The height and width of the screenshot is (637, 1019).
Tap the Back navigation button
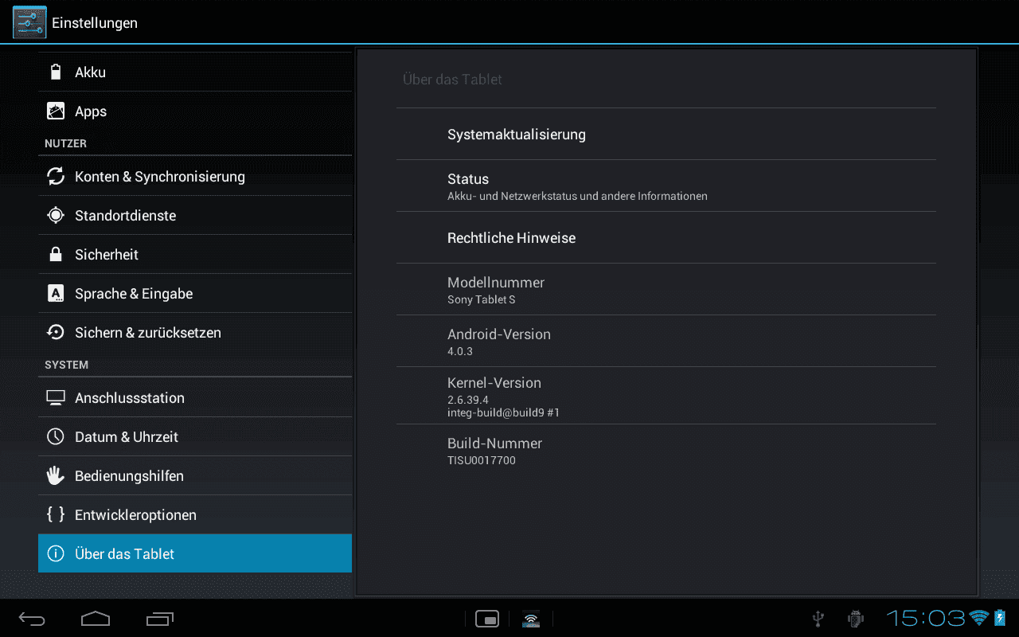(33, 619)
